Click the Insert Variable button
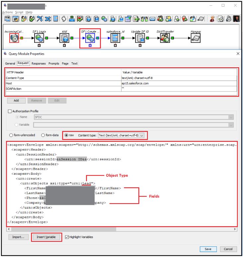 pos(46,237)
